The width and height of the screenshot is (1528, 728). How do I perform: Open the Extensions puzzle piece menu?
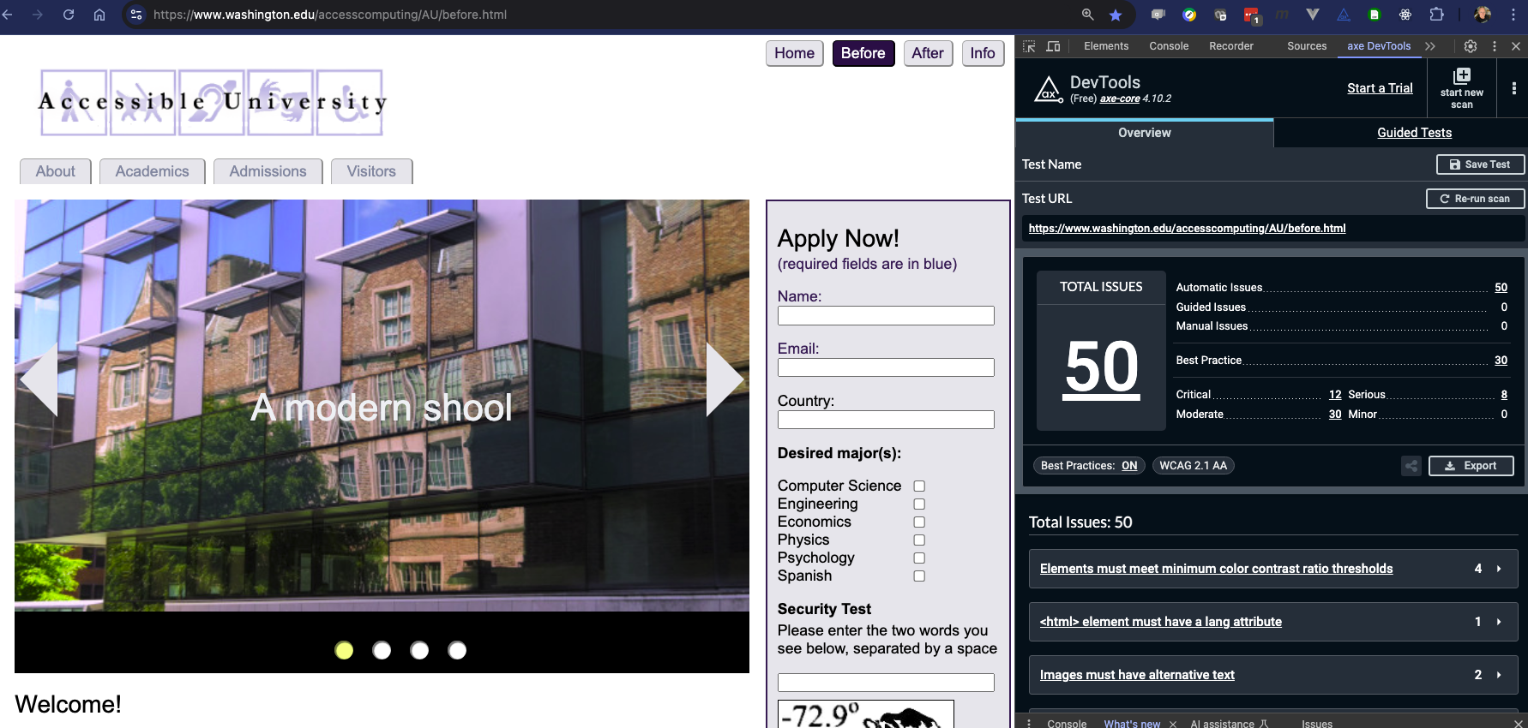coord(1437,15)
